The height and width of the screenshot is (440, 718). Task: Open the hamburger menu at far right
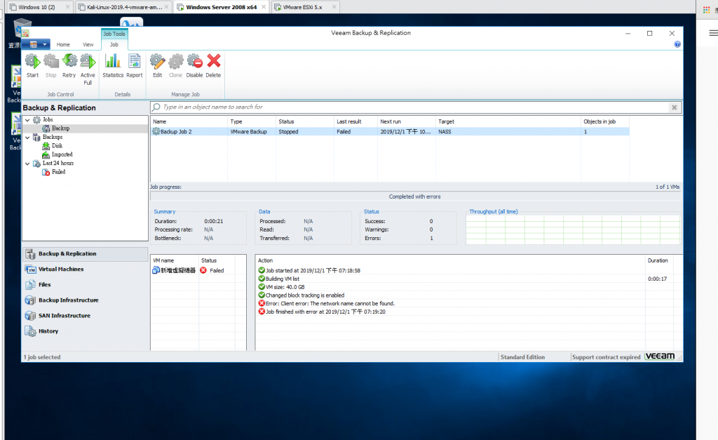point(713,33)
